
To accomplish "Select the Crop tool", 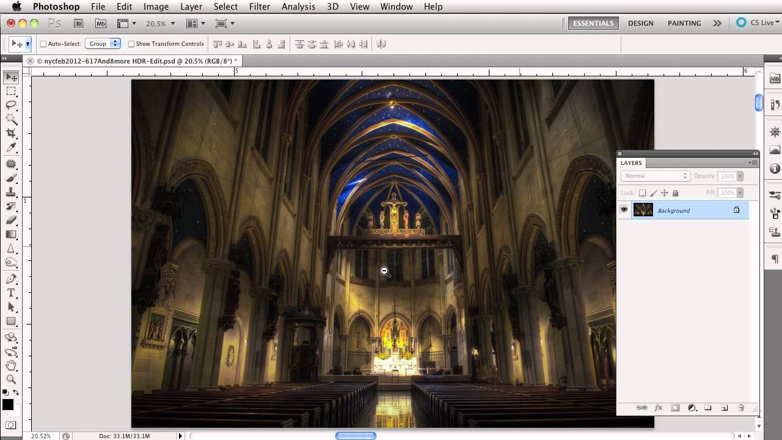I will coord(11,133).
